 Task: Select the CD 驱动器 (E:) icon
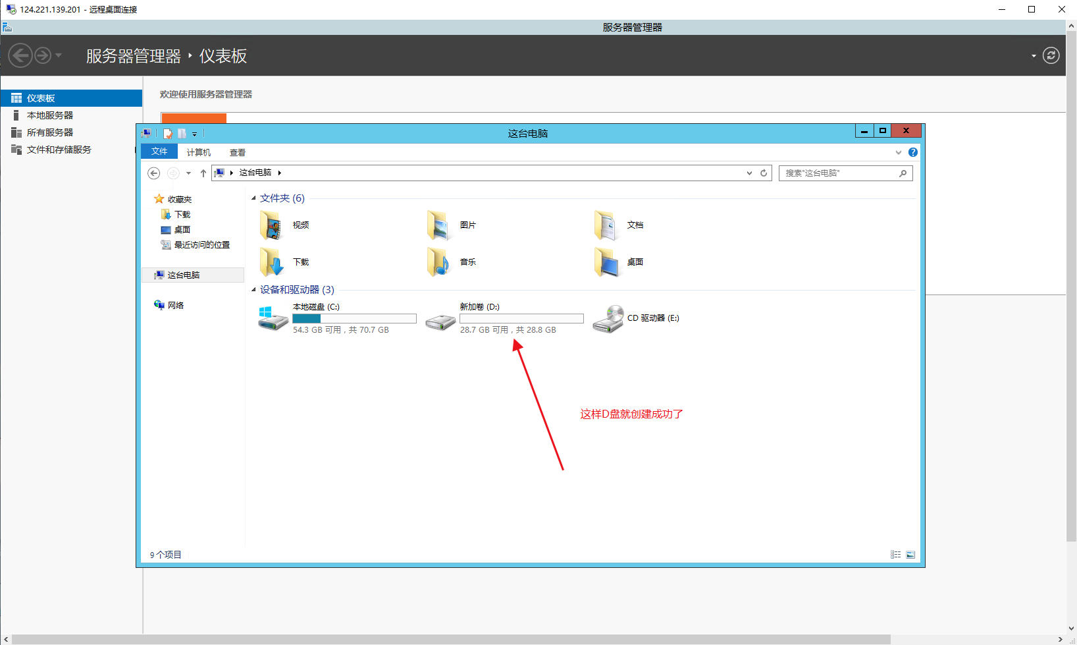click(608, 319)
